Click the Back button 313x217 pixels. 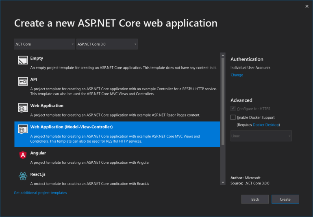pos(255,199)
